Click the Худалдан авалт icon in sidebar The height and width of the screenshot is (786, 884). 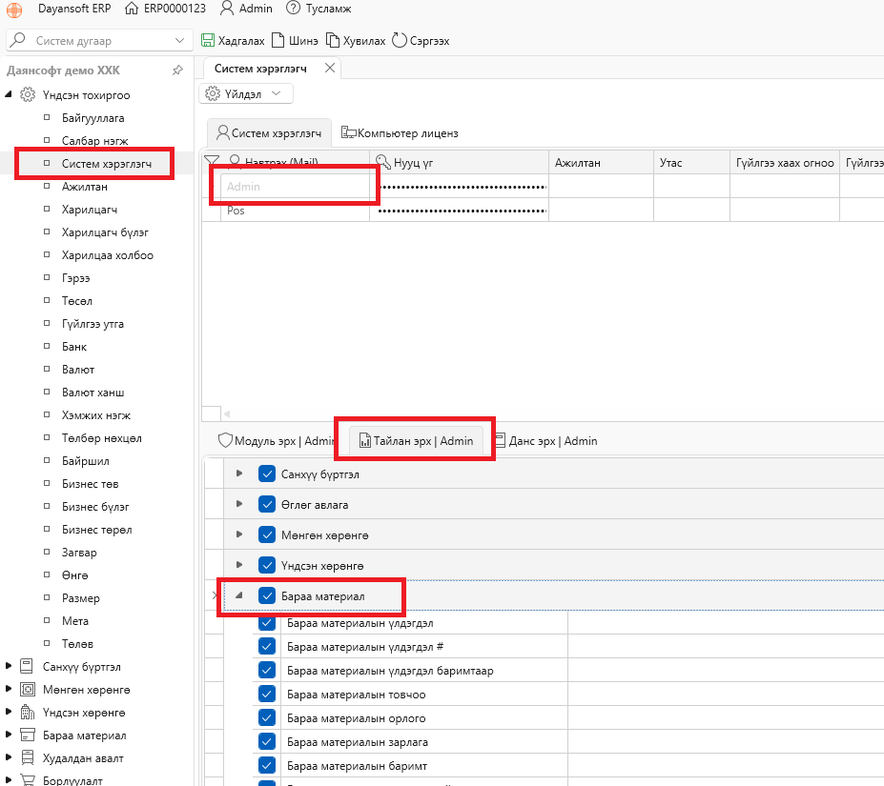tap(27, 758)
